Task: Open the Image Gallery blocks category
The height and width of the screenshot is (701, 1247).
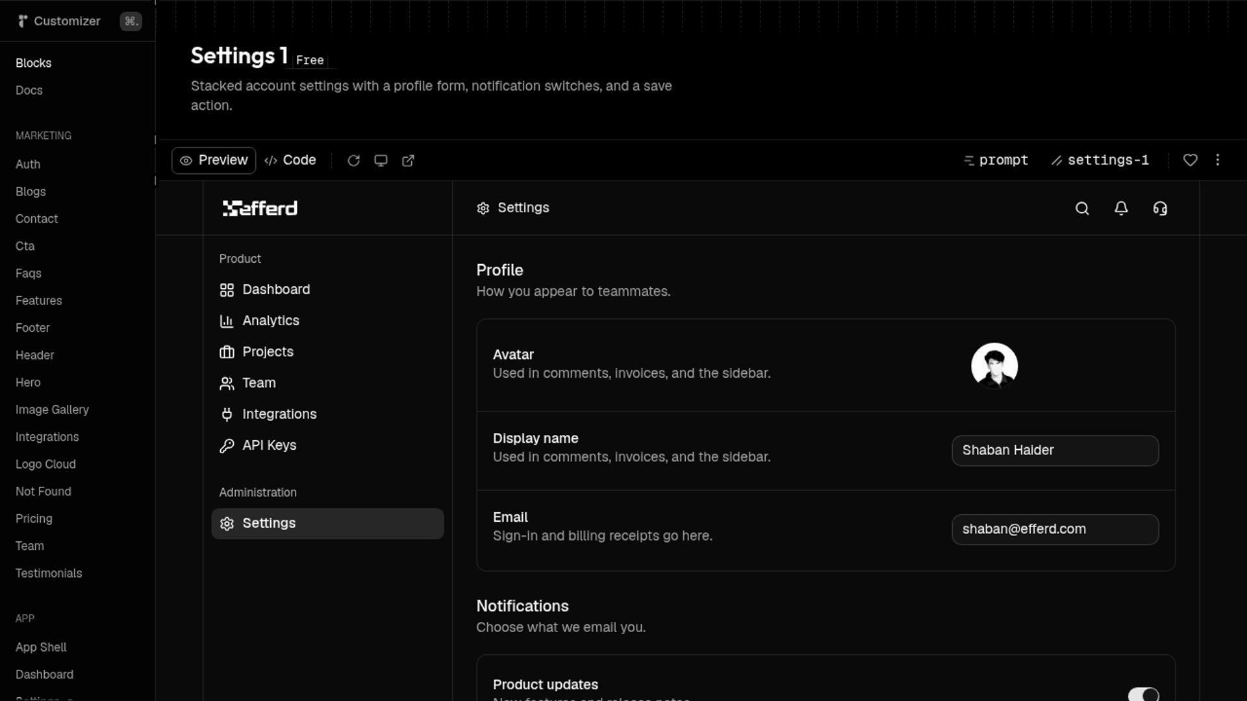Action: (52, 410)
